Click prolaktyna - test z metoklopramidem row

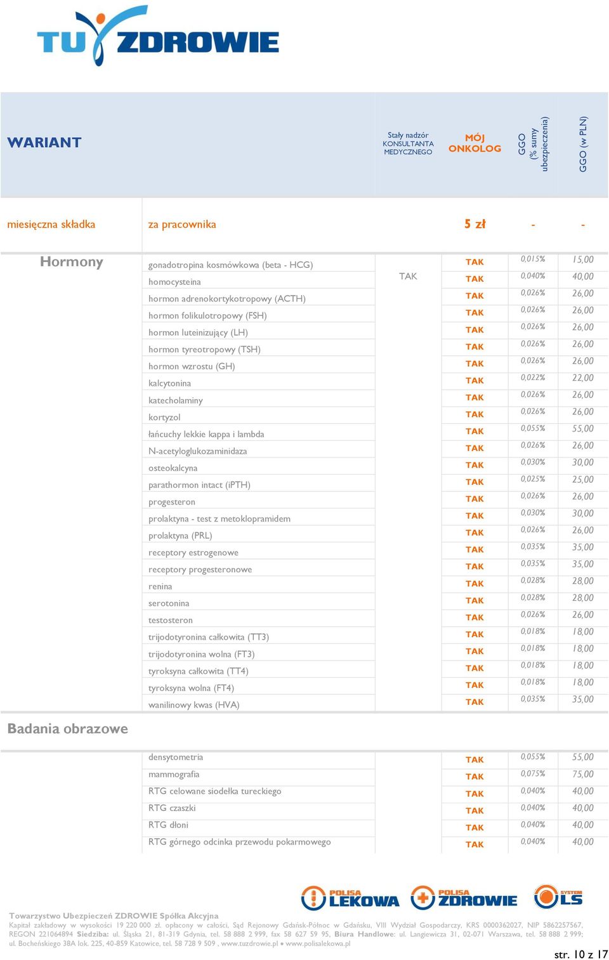219,519
